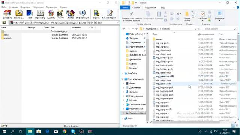Collapse the Этот компьютер tree node
The width and height of the screenshot is (240, 135).
[x=122, y=79]
